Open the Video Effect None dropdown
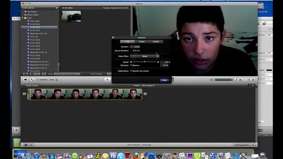The height and width of the screenshot is (159, 283). (145, 56)
